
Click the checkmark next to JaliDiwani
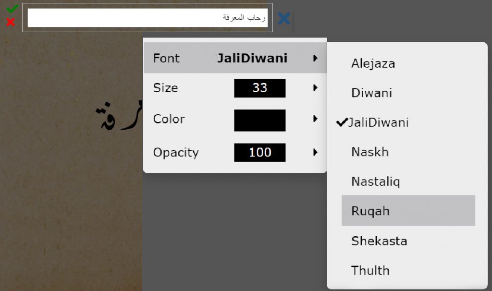(342, 122)
